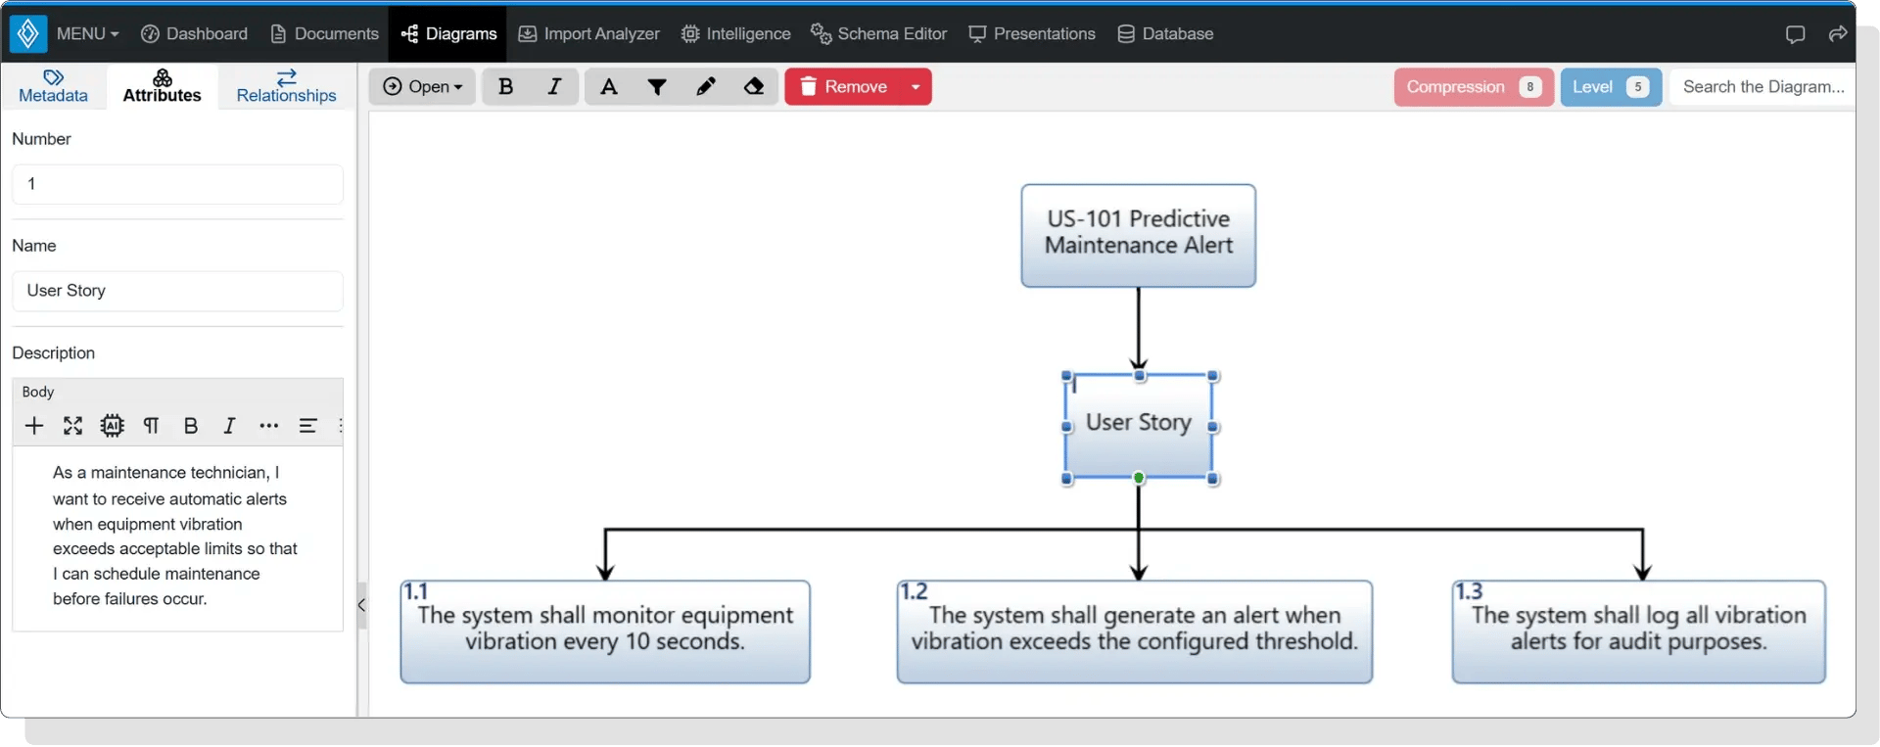Click the green connector handle on User Story
1880x747 pixels.
1139,478
